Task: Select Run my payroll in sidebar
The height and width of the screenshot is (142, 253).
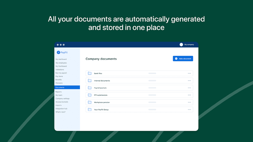Action: click(x=61, y=73)
